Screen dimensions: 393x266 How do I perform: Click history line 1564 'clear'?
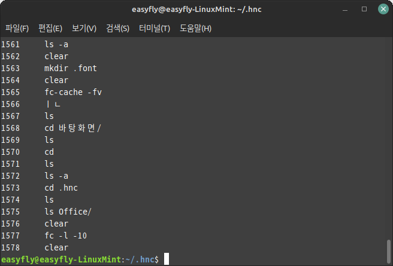35,80
